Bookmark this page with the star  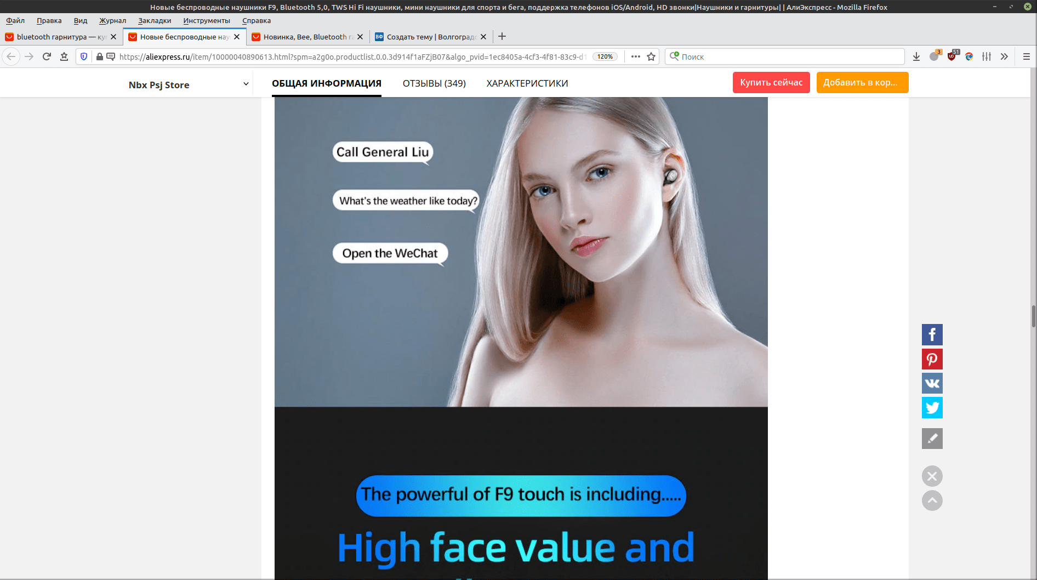(651, 56)
